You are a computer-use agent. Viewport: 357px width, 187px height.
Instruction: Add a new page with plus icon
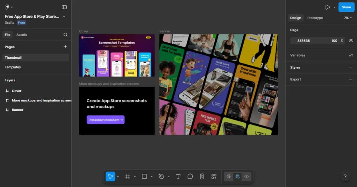point(65,47)
